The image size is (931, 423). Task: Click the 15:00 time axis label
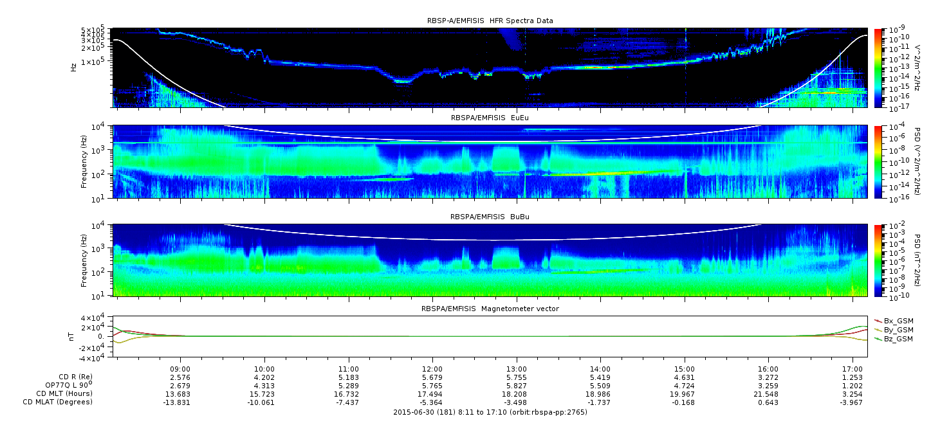pos(684,368)
